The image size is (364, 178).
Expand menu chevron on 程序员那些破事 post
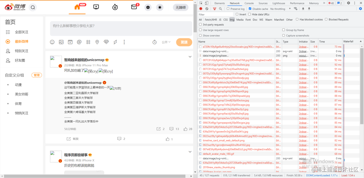point(190,152)
